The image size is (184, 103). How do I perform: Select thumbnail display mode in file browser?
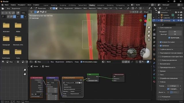point(14,17)
